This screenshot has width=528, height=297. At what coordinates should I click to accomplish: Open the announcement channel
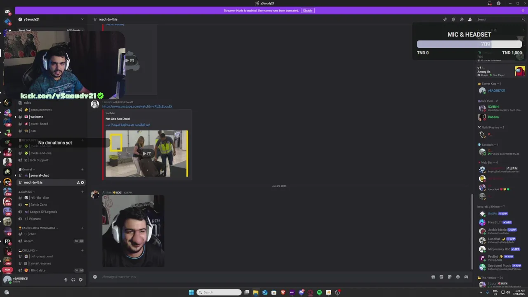[51, 110]
